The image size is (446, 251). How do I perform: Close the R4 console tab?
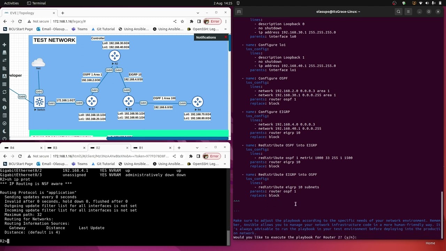[x=41, y=148]
